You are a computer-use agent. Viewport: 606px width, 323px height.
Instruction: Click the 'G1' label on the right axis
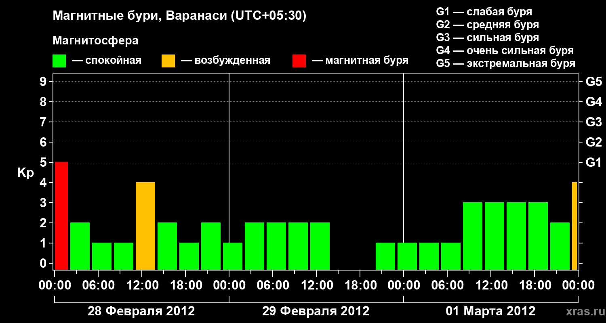[593, 162]
